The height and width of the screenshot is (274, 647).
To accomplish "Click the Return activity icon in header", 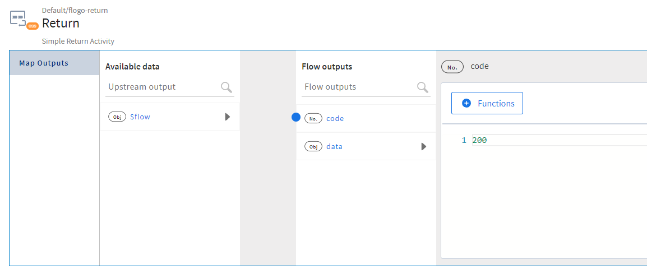I will [19, 18].
